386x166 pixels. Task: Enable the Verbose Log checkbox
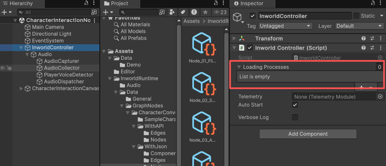(x=295, y=117)
